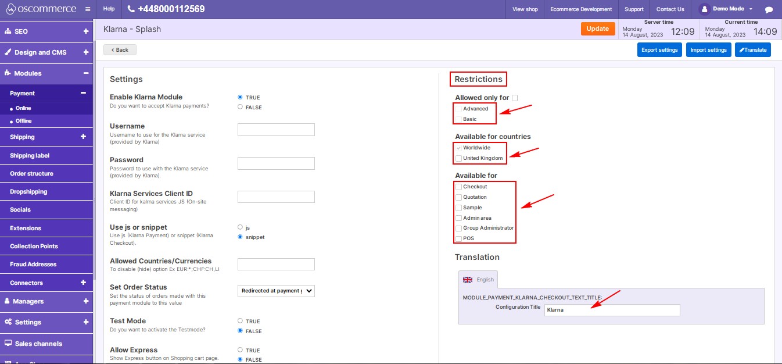
Task: Set Enable Klarna Module to FALSE
Action: (x=240, y=107)
